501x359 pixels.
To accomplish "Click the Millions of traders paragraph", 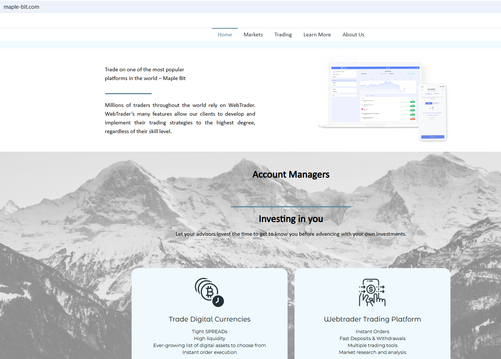I will [180, 118].
